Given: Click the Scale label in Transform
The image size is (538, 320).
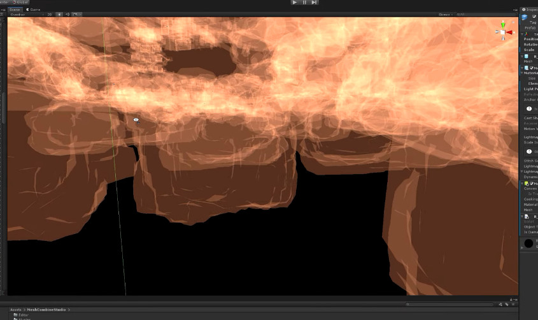Looking at the screenshot, I should [528, 50].
